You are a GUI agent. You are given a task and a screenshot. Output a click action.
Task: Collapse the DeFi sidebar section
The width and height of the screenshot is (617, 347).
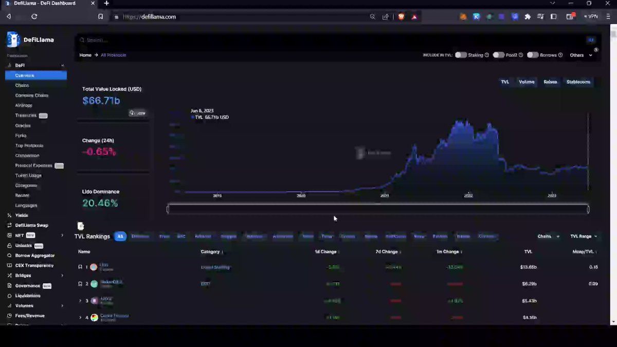click(x=63, y=65)
